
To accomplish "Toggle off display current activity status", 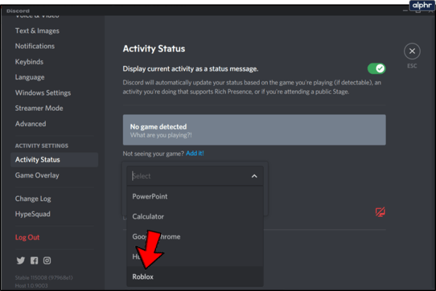I will [x=377, y=68].
